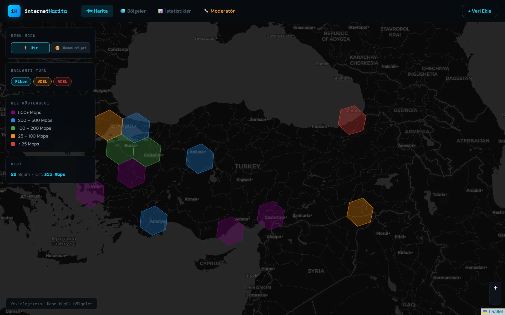Zoom out with the minus button

pos(495,299)
